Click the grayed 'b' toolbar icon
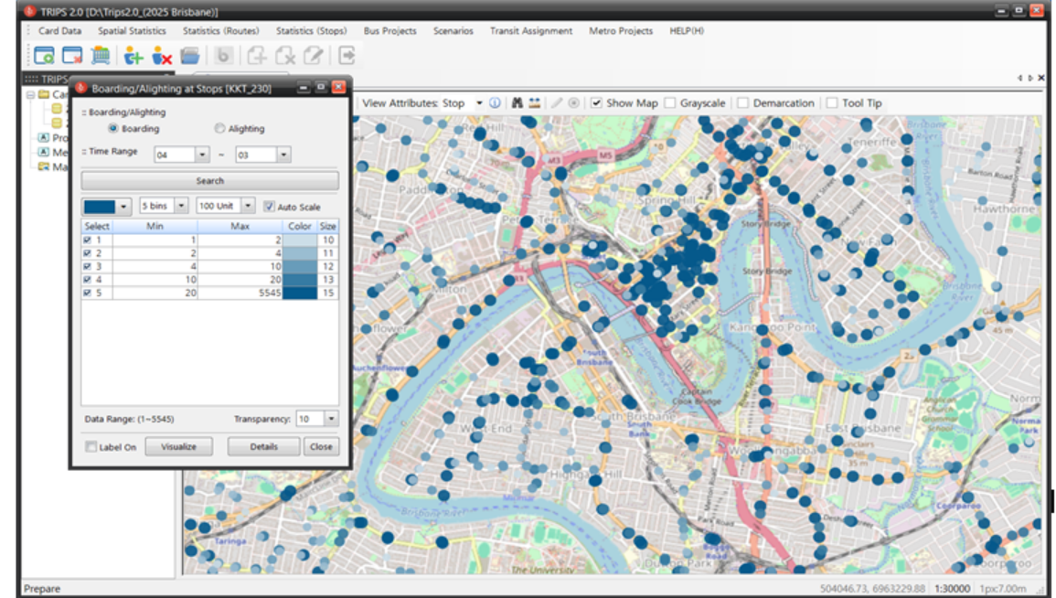 pyautogui.click(x=223, y=55)
